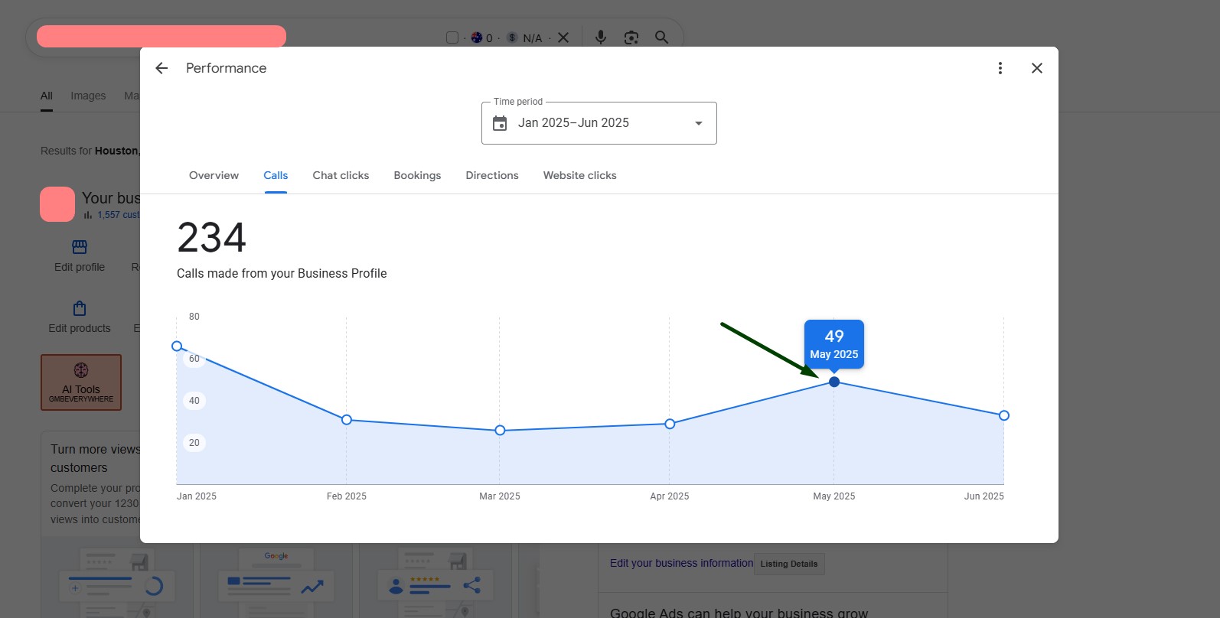The width and height of the screenshot is (1220, 618).
Task: Click the Edit profile storefront icon
Action: (80, 246)
